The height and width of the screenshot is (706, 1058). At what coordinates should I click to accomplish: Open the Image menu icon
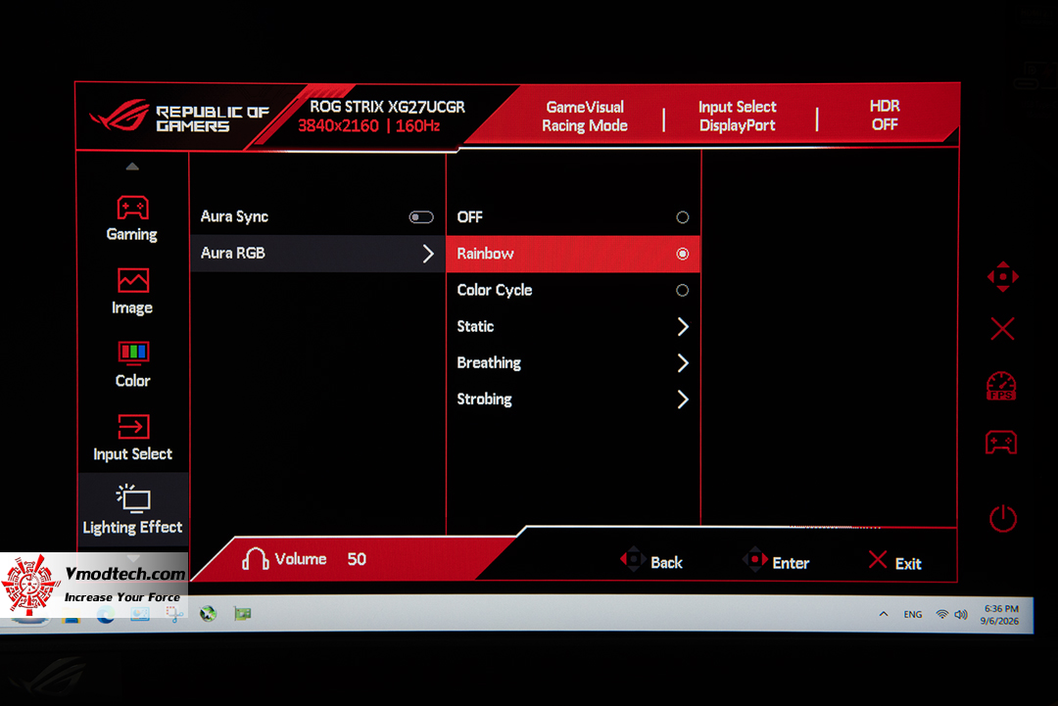(x=133, y=280)
